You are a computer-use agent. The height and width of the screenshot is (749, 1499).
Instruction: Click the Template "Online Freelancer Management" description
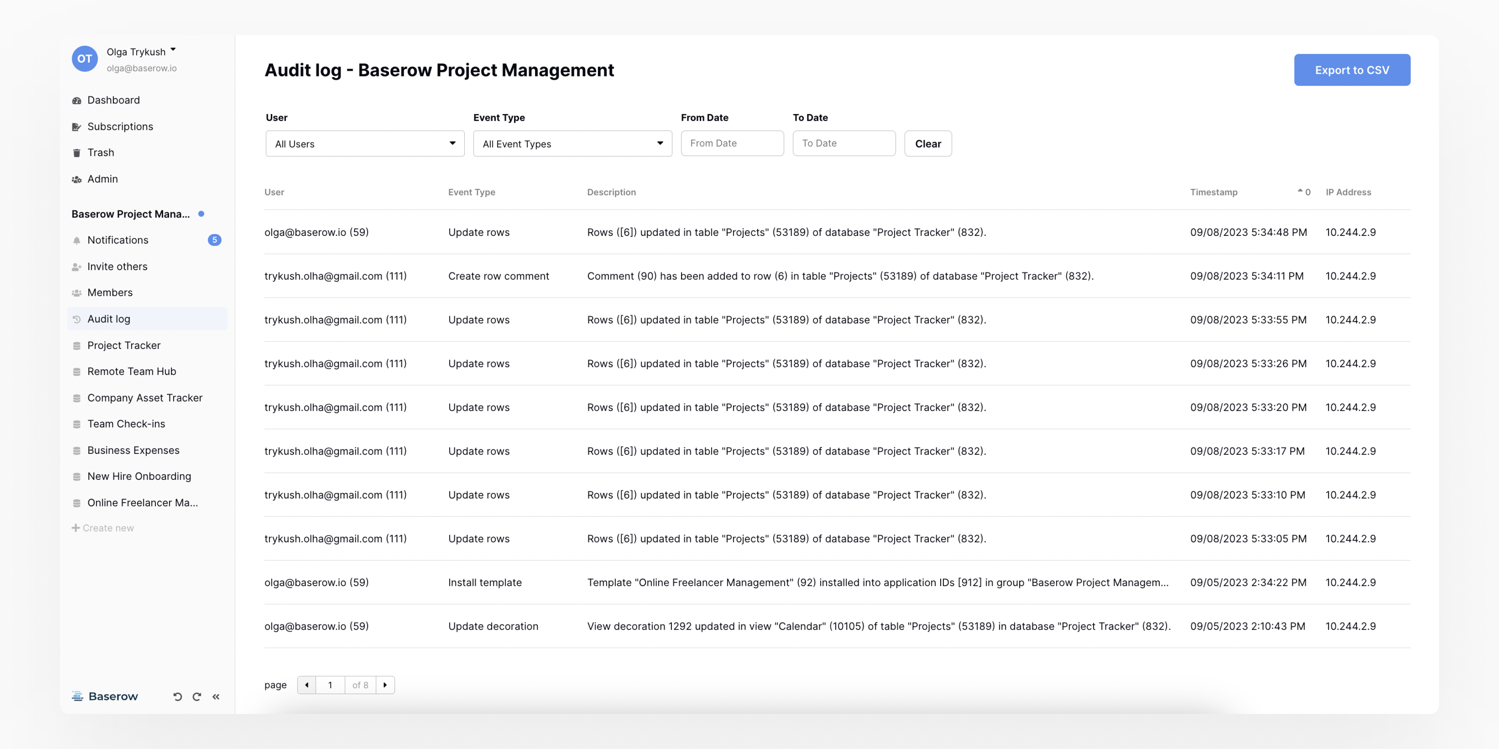tap(878, 583)
